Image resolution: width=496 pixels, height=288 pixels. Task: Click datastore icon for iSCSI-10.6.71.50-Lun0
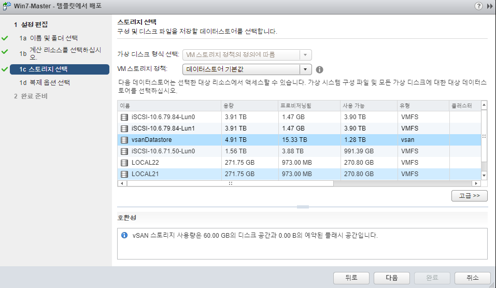click(x=124, y=151)
